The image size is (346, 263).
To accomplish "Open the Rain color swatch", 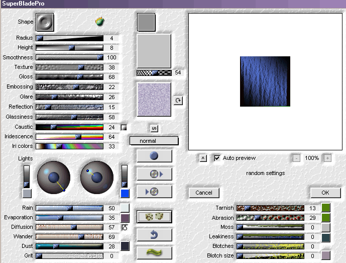I will pos(125,208).
